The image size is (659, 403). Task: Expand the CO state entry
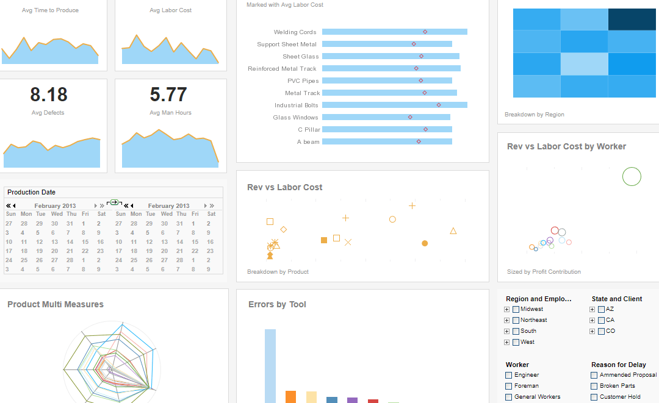click(x=592, y=331)
